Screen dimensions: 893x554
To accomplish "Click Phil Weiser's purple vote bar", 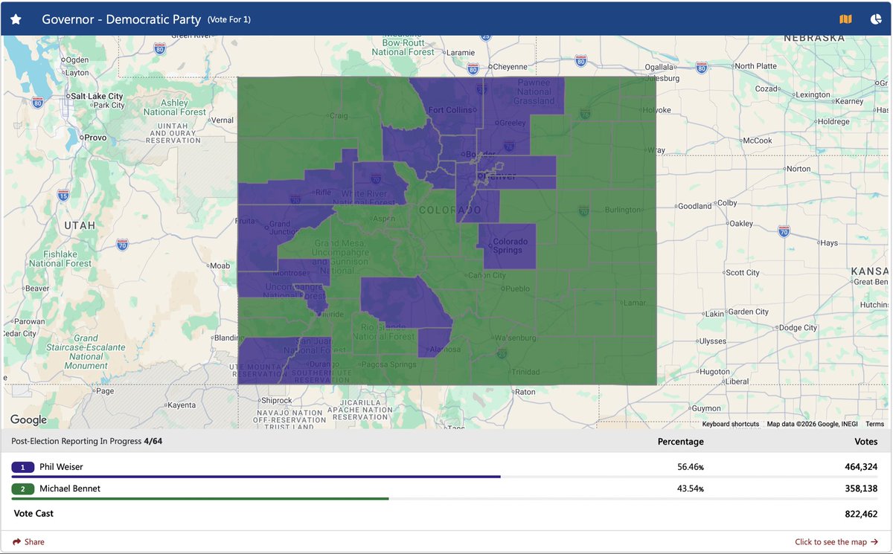I will [256, 477].
